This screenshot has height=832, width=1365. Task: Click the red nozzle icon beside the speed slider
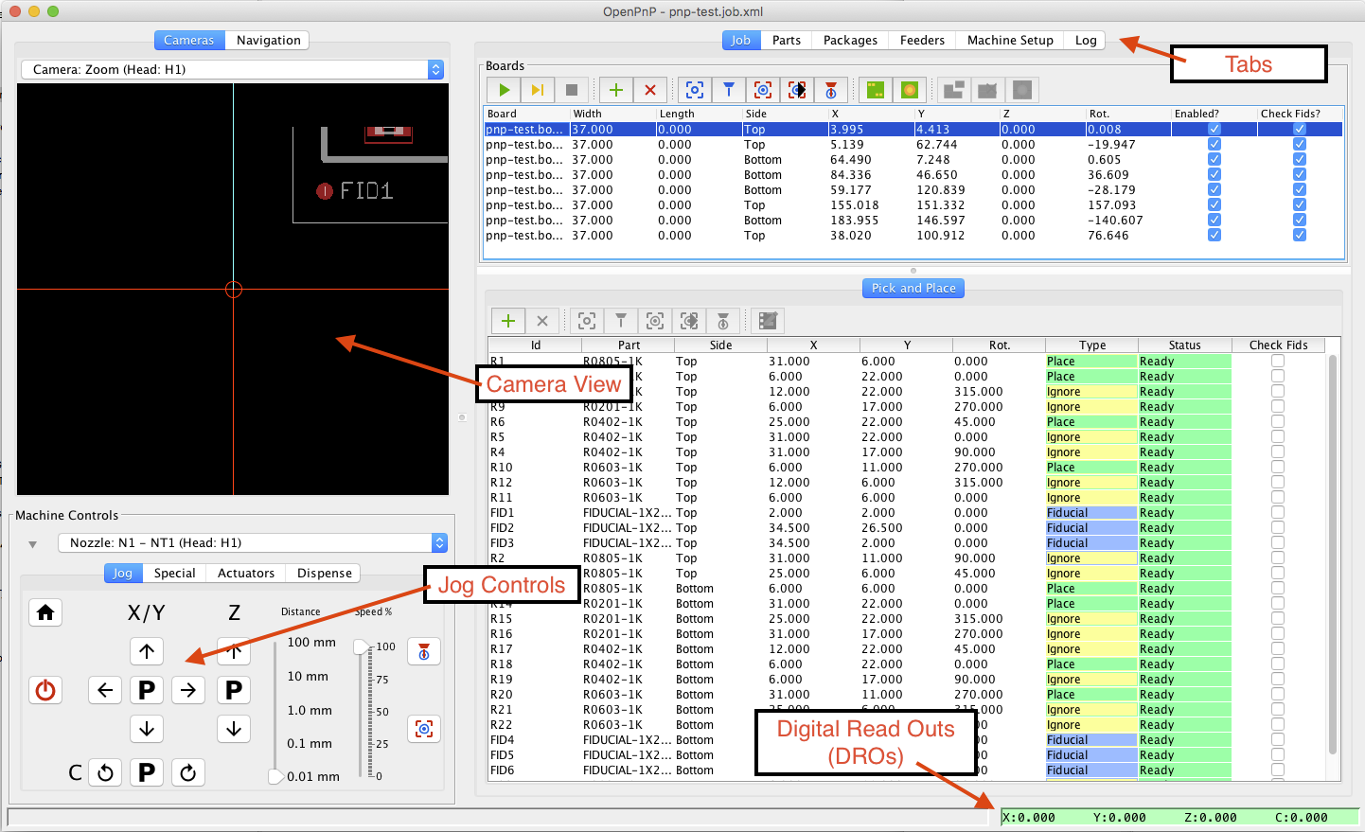tap(424, 651)
